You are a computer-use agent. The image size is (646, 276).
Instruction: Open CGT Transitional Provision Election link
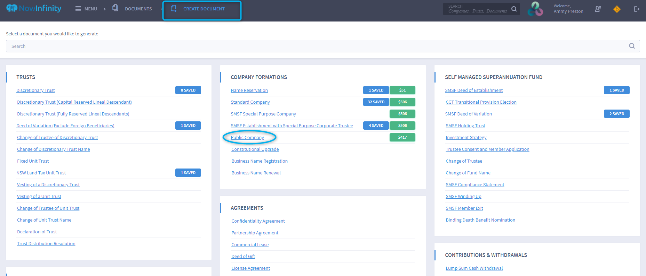481,102
